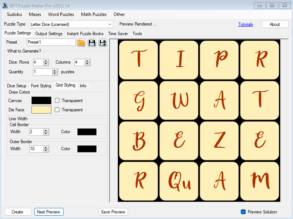
Task: Click the BPT app logo icon
Action: tap(5, 6)
